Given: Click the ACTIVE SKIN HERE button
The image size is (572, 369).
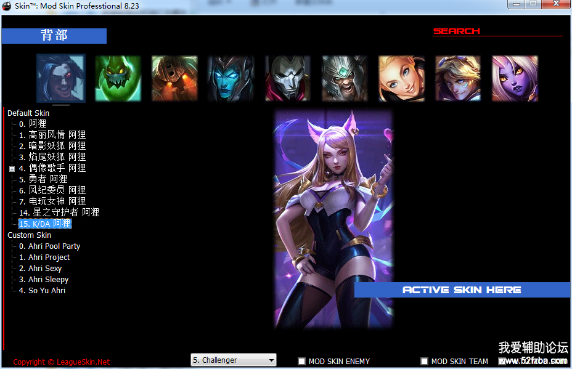Looking at the screenshot, I should 462,290.
